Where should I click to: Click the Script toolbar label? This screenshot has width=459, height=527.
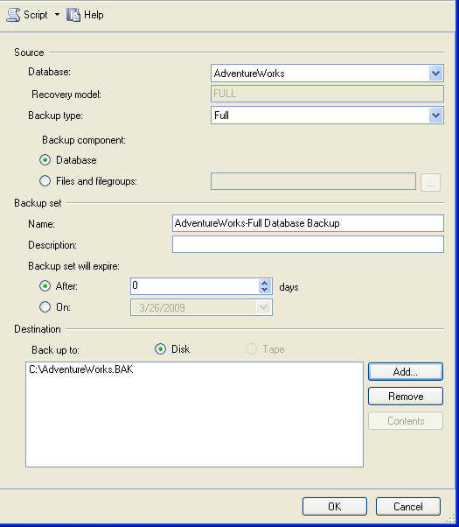[x=36, y=15]
